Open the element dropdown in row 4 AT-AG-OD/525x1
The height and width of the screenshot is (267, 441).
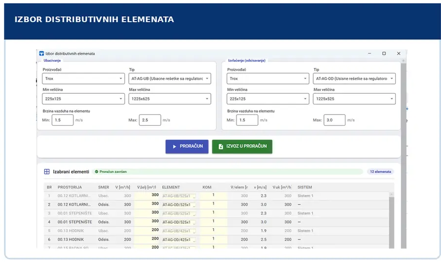click(179, 222)
